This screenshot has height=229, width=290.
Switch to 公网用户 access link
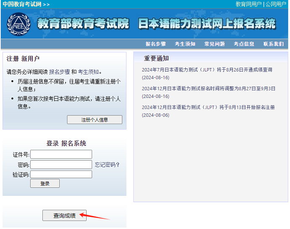click(x=276, y=4)
